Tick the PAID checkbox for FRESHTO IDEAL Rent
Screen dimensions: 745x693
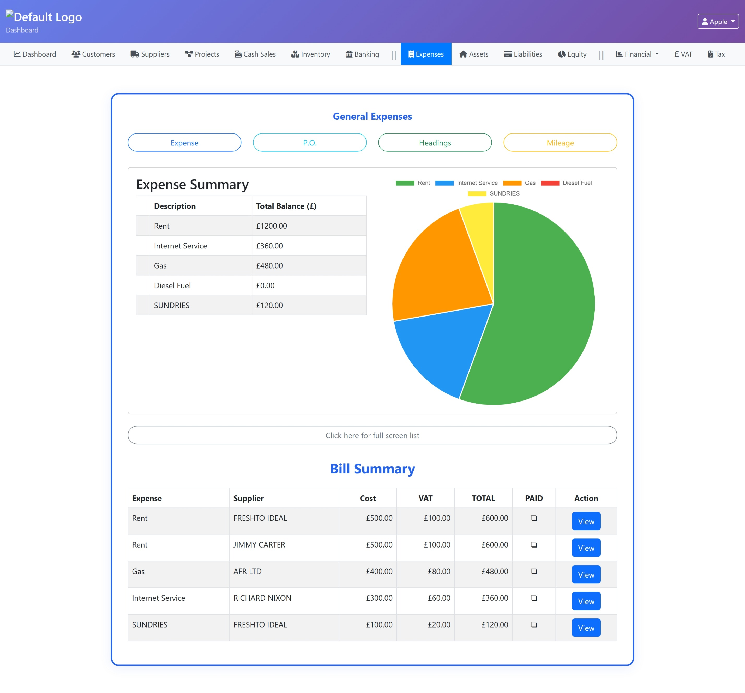pos(534,518)
